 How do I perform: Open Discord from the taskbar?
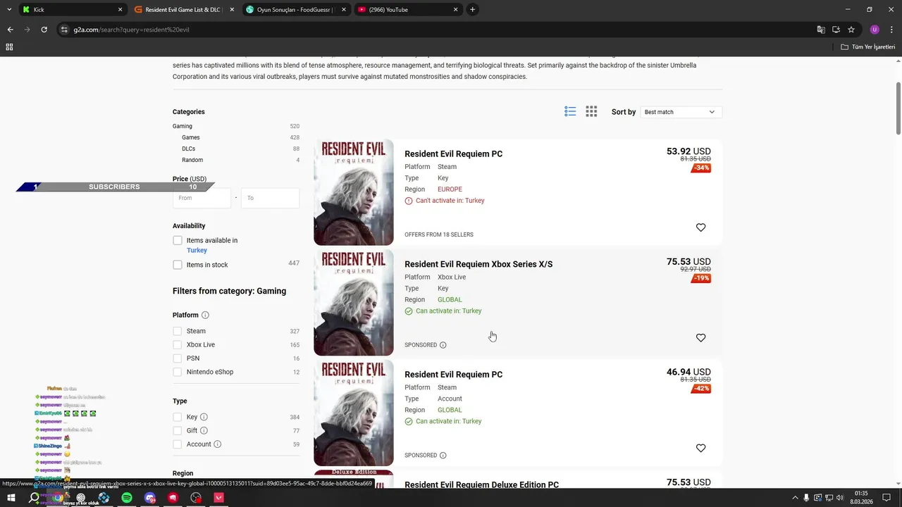[x=150, y=498]
